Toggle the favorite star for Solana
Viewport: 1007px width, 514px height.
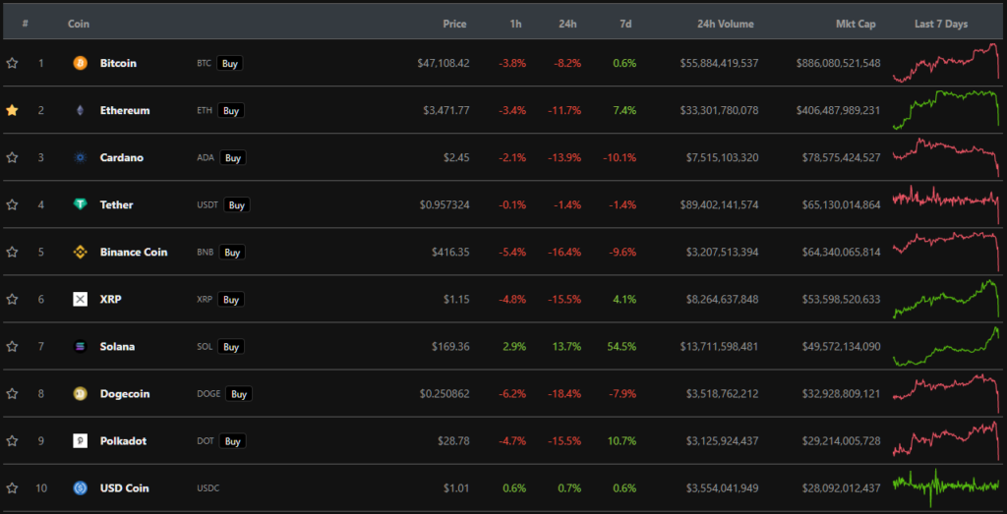tap(12, 346)
